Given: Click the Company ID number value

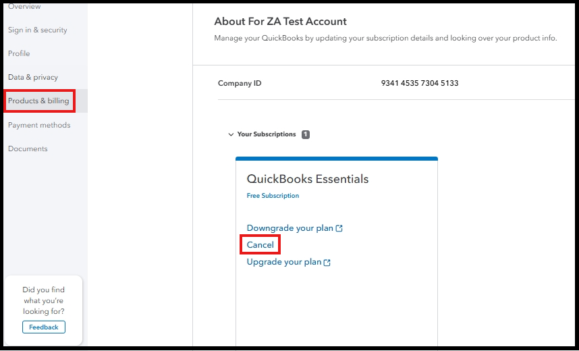Looking at the screenshot, I should (420, 84).
